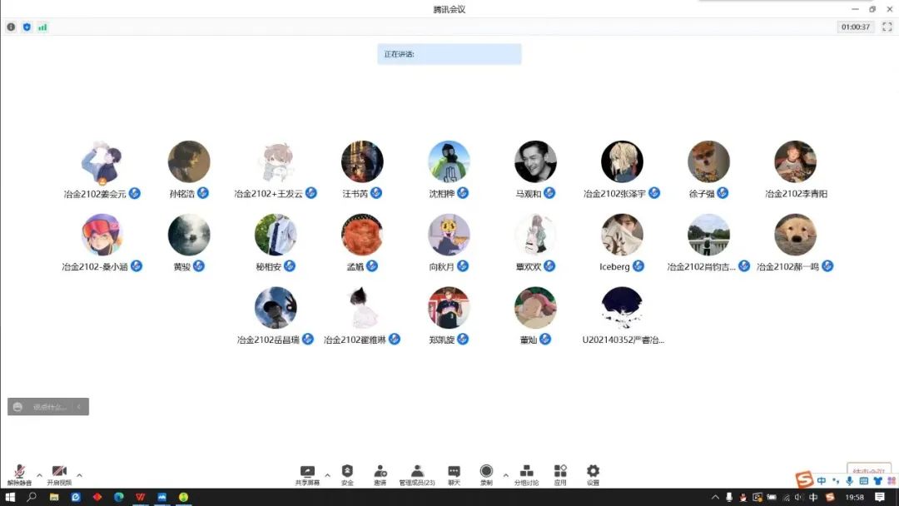This screenshot has width=899, height=506.
Task: Click the mic status icon beside 徐子强
Action: click(x=723, y=193)
